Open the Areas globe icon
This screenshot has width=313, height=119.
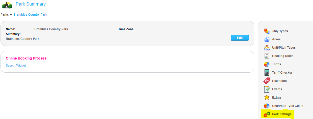[x=267, y=39]
